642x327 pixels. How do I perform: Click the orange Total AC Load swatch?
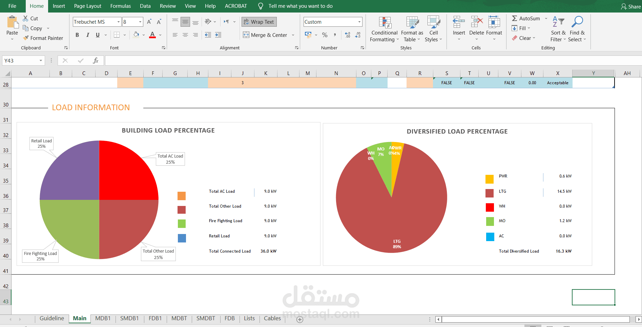click(x=182, y=196)
